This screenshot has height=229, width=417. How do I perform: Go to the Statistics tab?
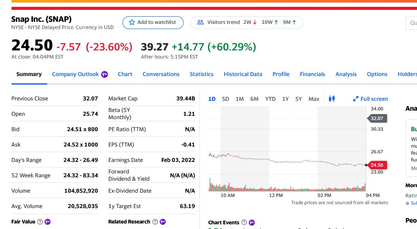point(202,74)
